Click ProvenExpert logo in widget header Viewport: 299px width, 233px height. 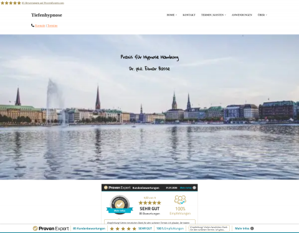pos(117,188)
